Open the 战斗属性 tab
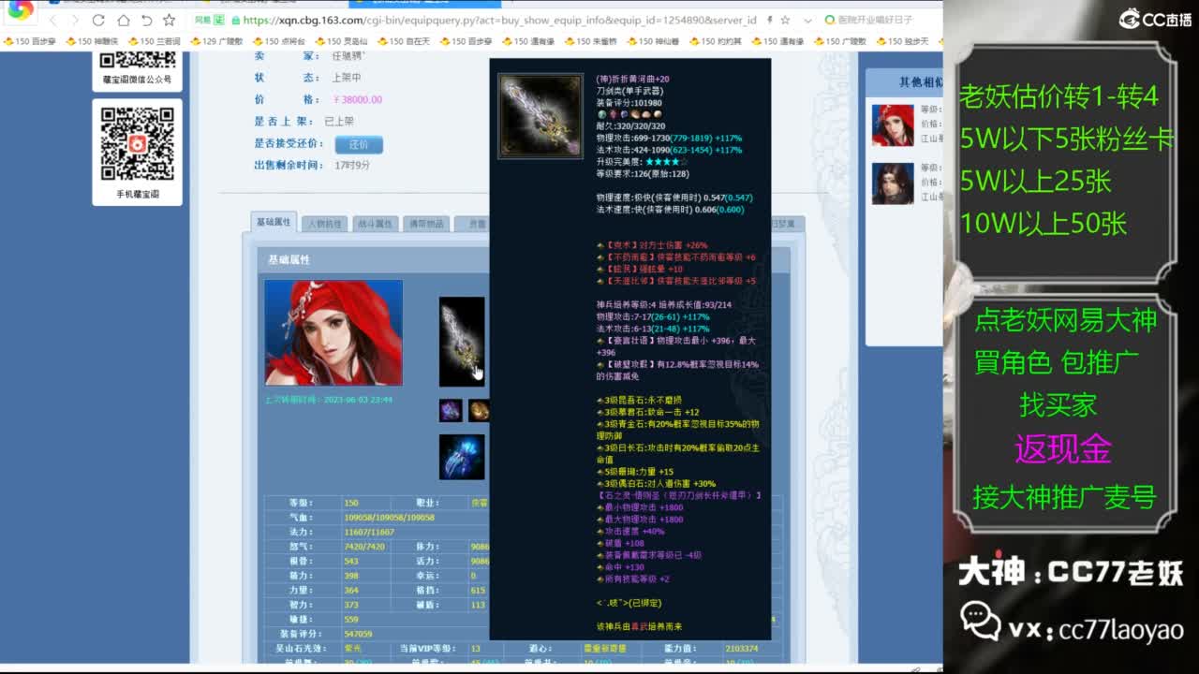This screenshot has height=674, width=1199. [x=376, y=224]
